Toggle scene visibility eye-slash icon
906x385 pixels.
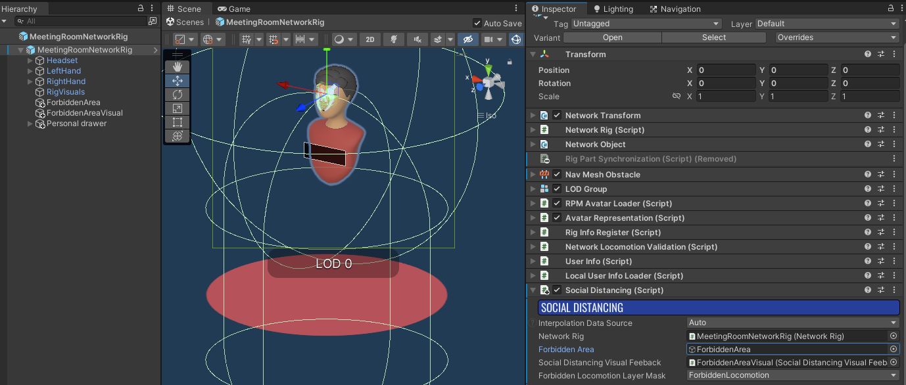[467, 39]
